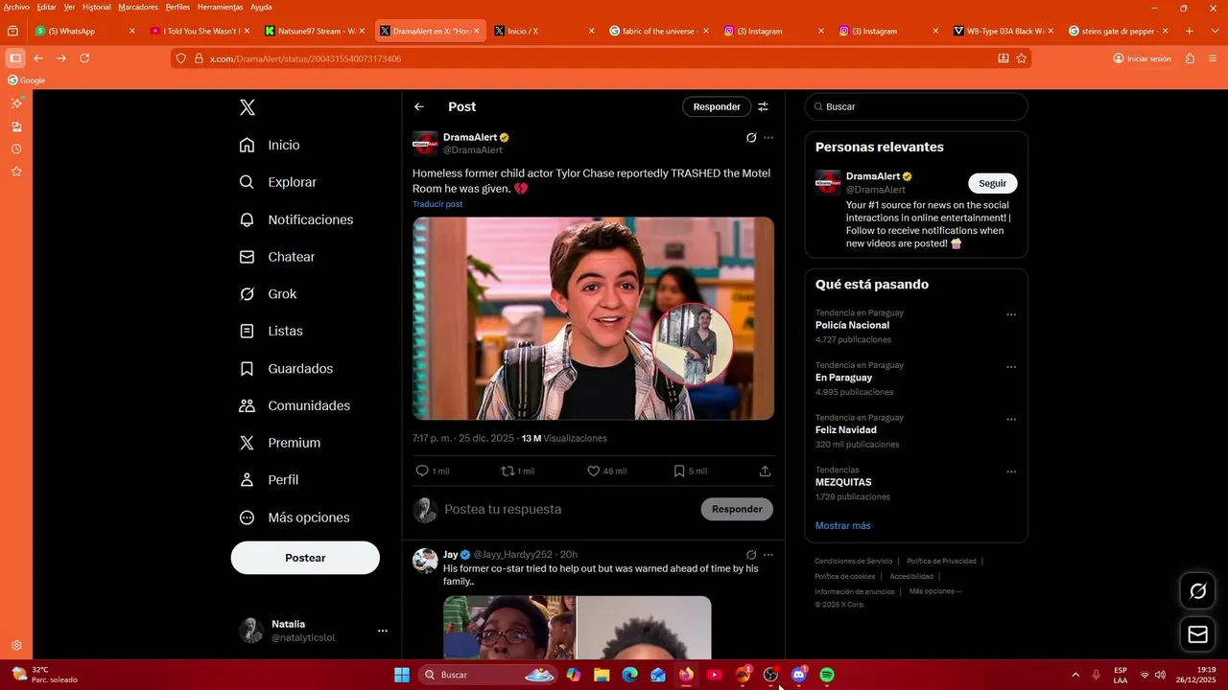Open Explorar search page
Image resolution: width=1228 pixels, height=690 pixels.
[278, 182]
